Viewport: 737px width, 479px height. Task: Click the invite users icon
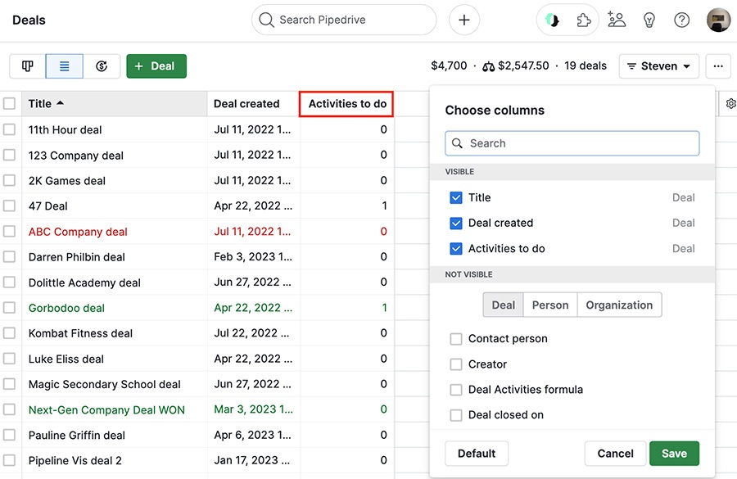616,20
